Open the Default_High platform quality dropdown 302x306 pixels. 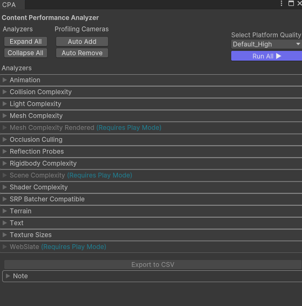tap(266, 44)
